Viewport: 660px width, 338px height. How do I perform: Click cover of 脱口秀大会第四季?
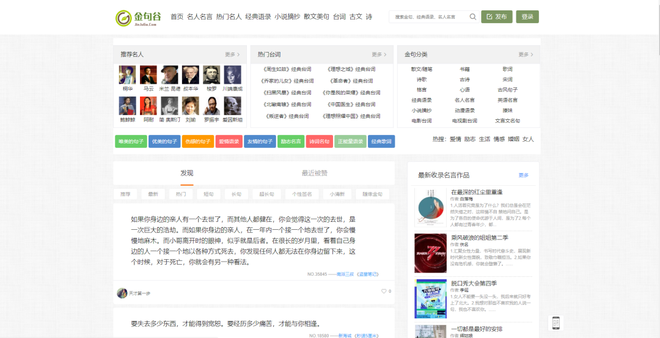point(430,298)
